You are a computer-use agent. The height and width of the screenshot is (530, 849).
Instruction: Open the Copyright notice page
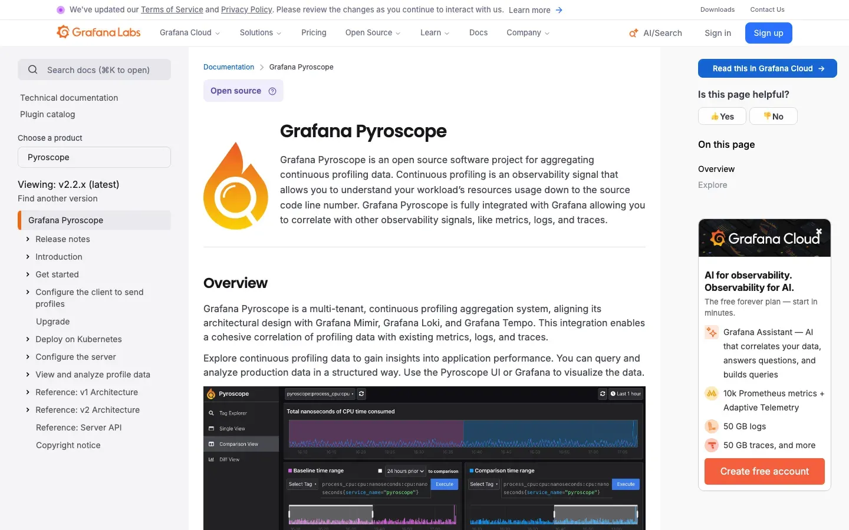[x=68, y=445]
